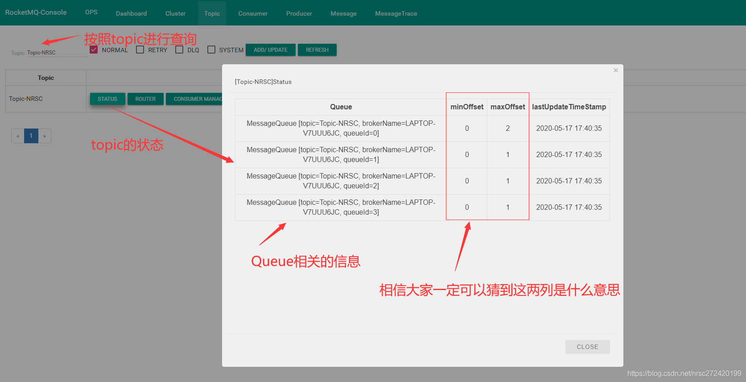The width and height of the screenshot is (746, 382).
Task: Close the Topic-NRSC status dialog with X
Action: click(x=616, y=71)
